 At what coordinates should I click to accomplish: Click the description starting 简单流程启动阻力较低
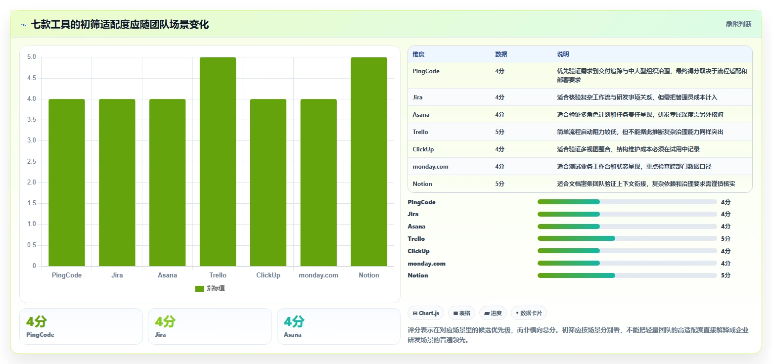(640, 132)
